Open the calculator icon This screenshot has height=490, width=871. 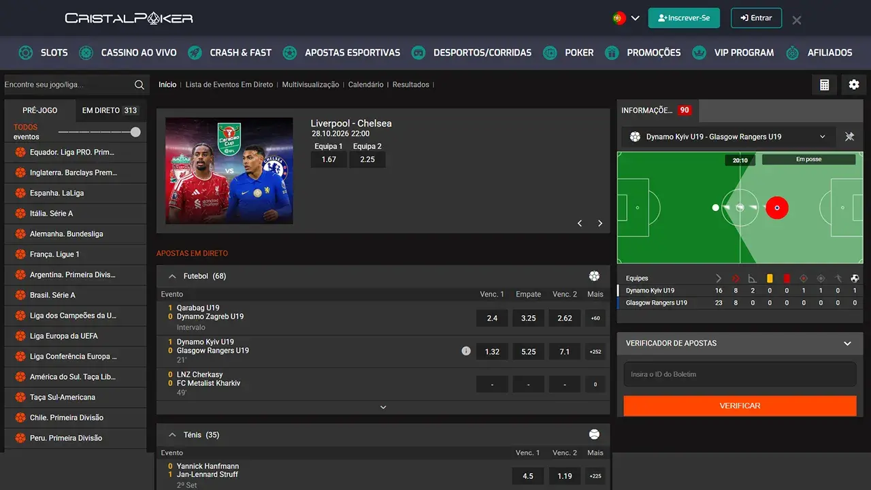[x=824, y=84]
